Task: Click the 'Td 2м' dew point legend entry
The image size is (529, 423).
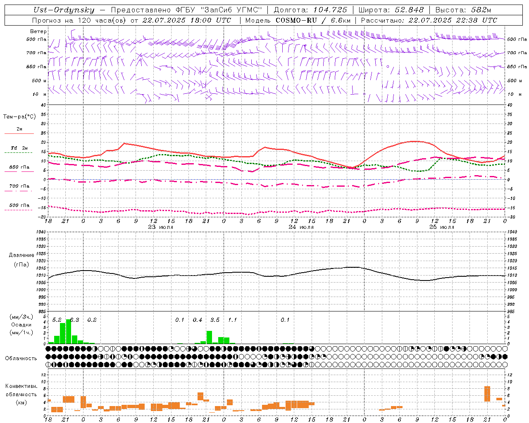Action: (19, 148)
